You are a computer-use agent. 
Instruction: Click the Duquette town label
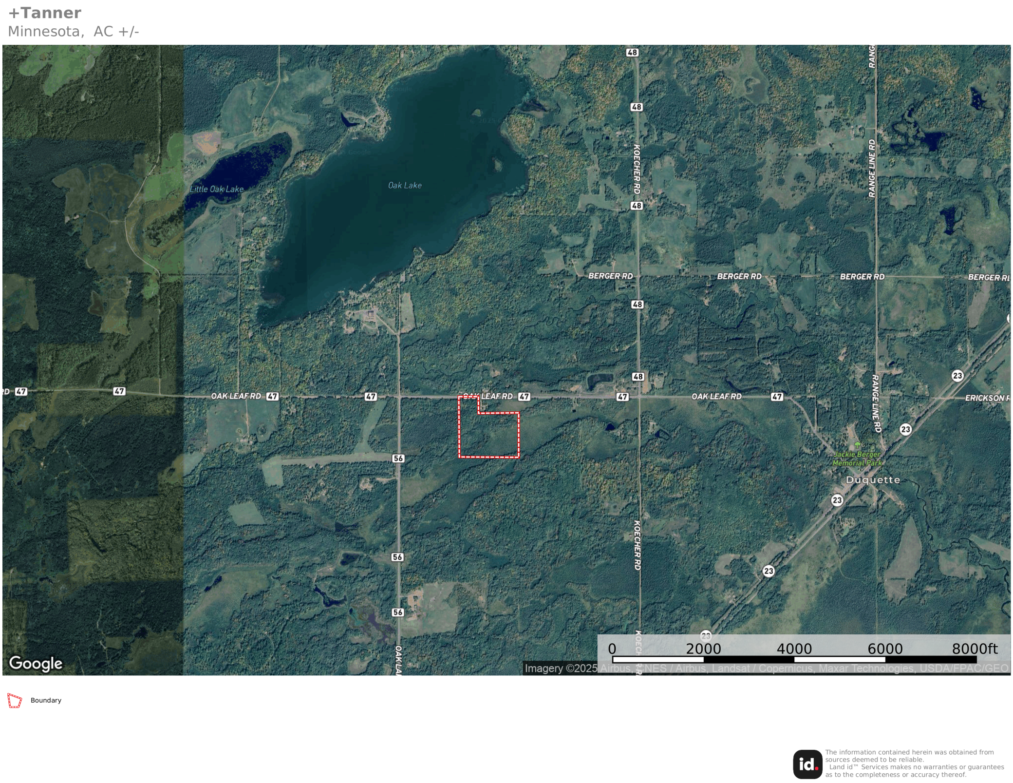(x=873, y=480)
